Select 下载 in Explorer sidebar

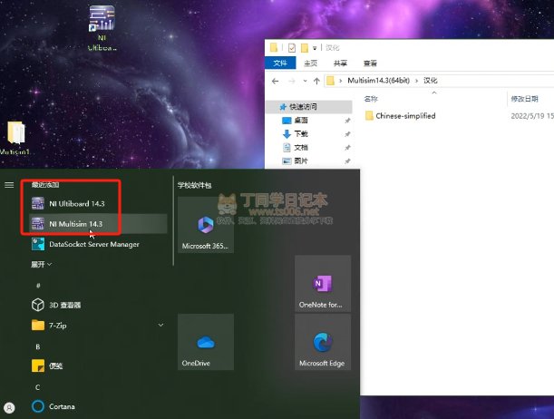pyautogui.click(x=301, y=134)
